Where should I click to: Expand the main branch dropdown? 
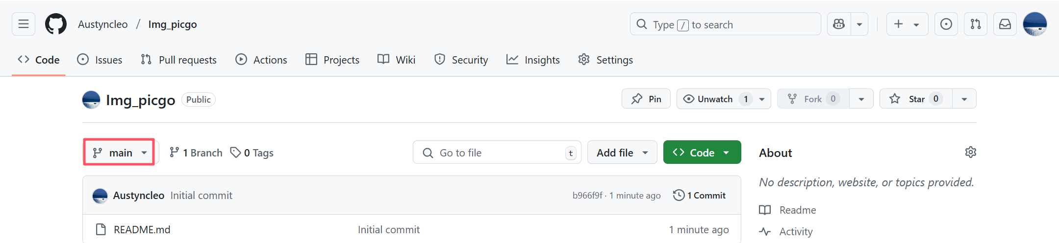click(x=120, y=153)
